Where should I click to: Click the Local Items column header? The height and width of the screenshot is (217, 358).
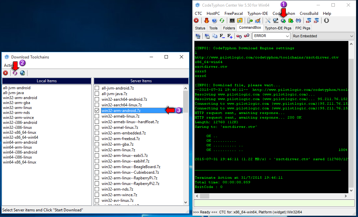click(47, 81)
